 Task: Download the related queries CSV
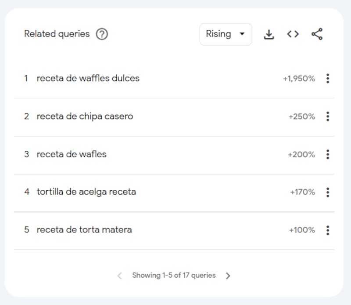[269, 34]
